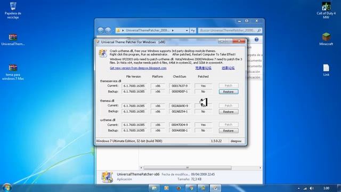
Task: Open Google Chrome from the taskbar
Action: [x=191, y=188]
